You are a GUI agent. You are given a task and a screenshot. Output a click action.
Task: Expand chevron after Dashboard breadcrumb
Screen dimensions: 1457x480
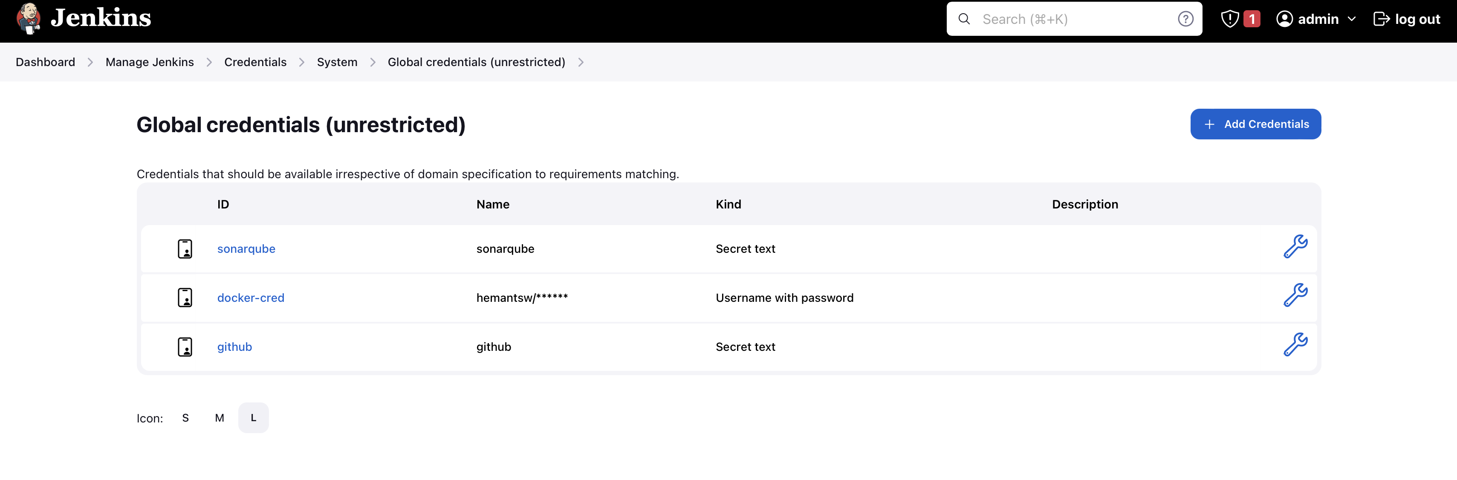90,62
